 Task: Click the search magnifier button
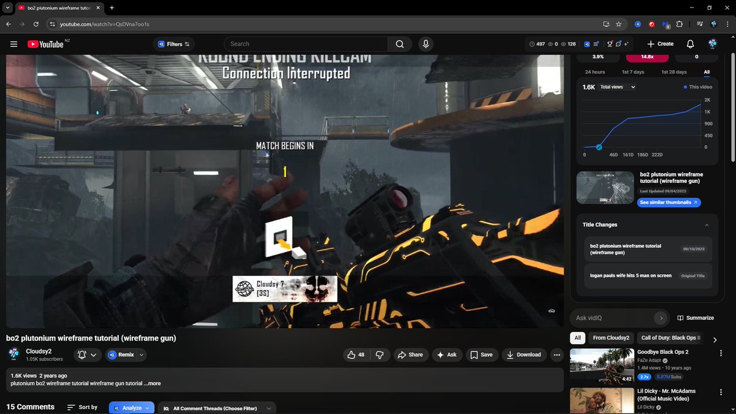tap(400, 44)
